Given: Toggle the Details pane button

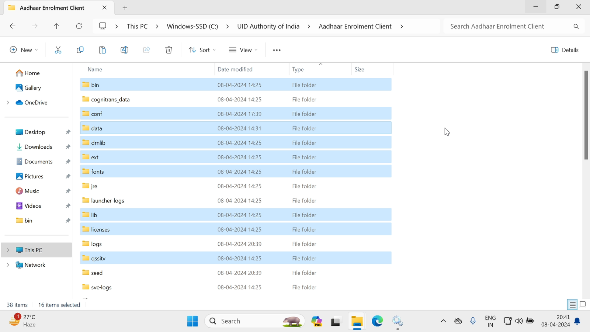Looking at the screenshot, I should click(565, 50).
